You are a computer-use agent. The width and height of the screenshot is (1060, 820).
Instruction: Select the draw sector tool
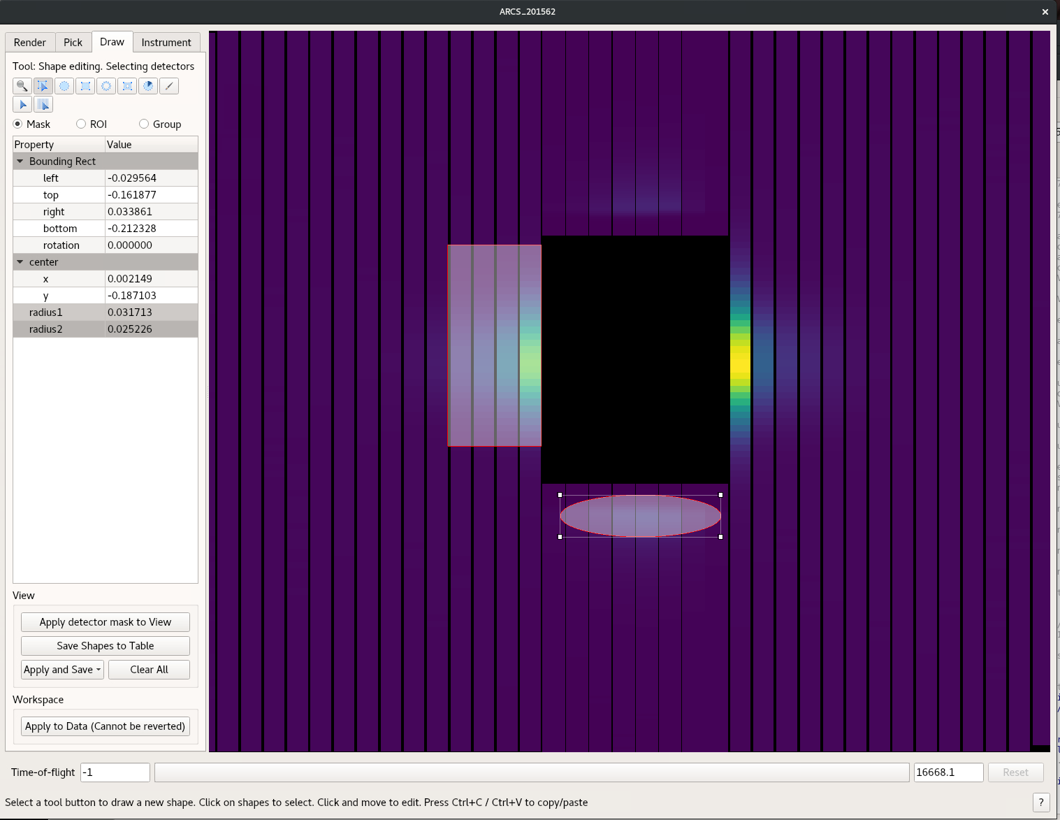point(148,86)
